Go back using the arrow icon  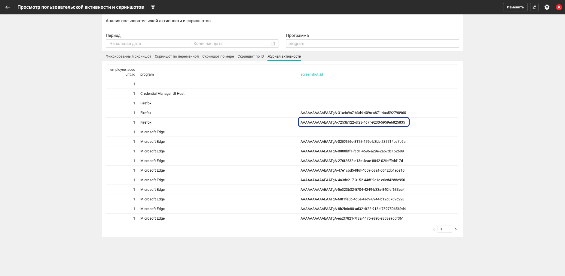coord(8,7)
